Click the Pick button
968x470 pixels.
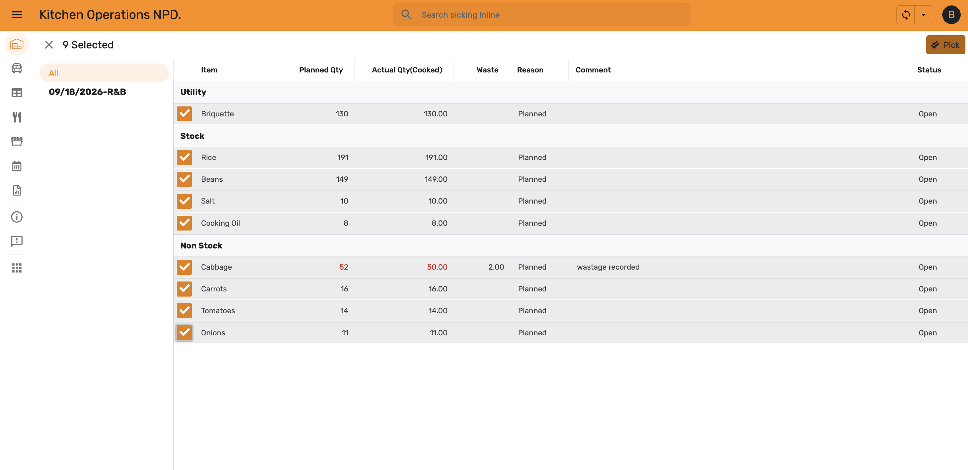coord(946,45)
